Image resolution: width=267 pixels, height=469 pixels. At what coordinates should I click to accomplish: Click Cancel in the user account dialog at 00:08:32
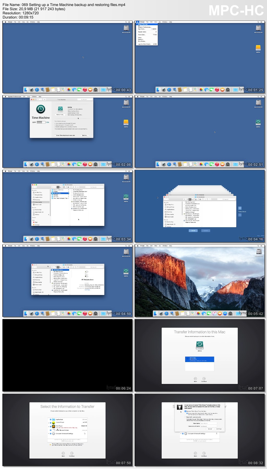tap(210, 429)
